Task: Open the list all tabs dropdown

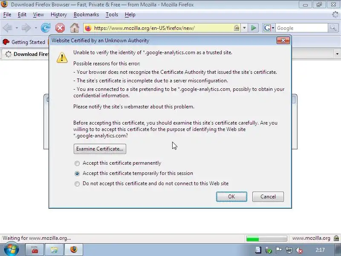Action: (337, 54)
